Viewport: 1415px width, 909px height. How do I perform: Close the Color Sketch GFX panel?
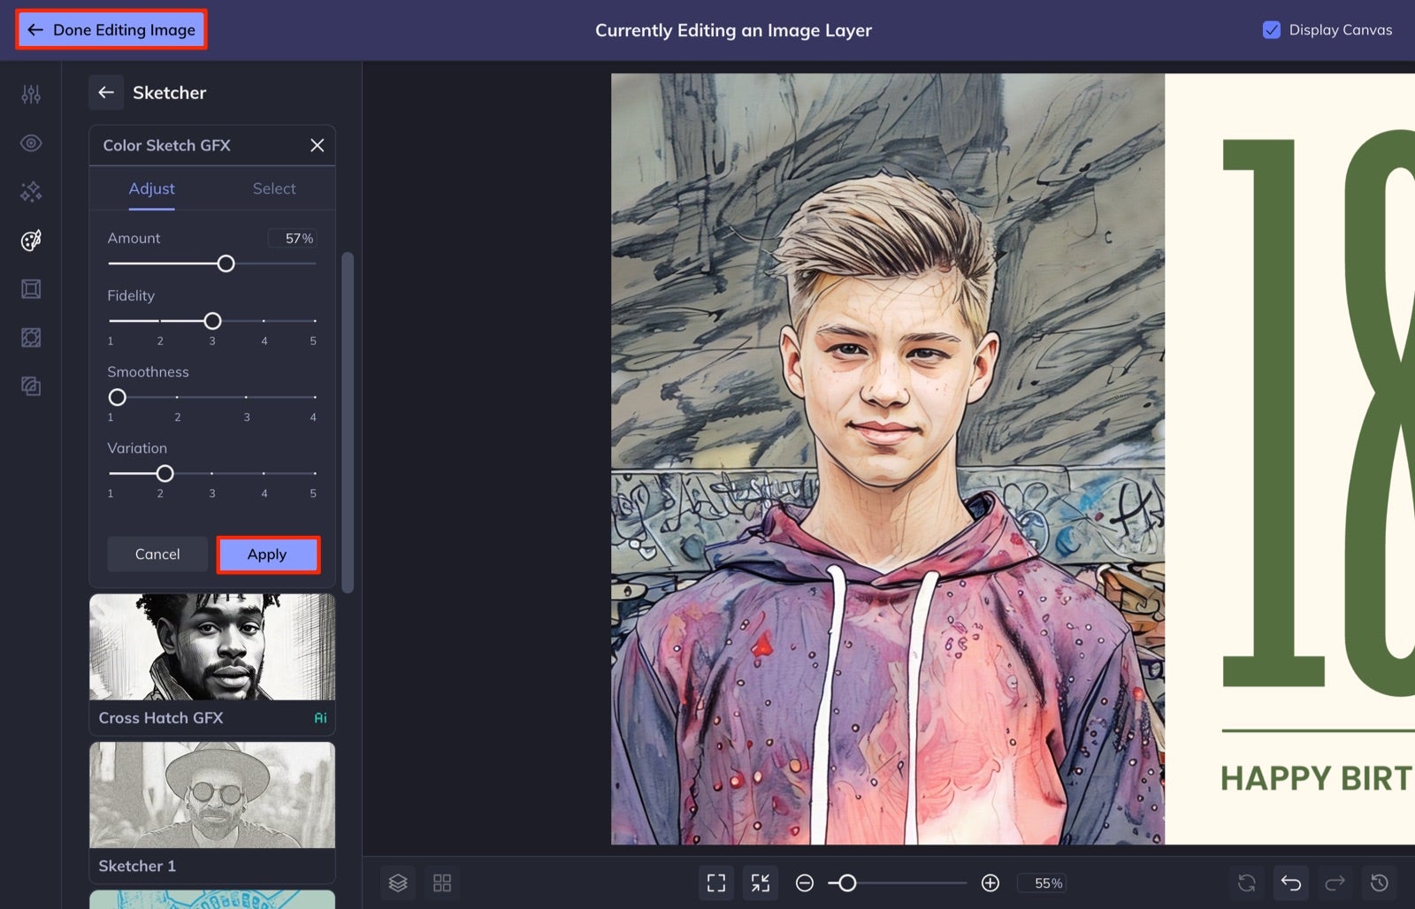317,145
